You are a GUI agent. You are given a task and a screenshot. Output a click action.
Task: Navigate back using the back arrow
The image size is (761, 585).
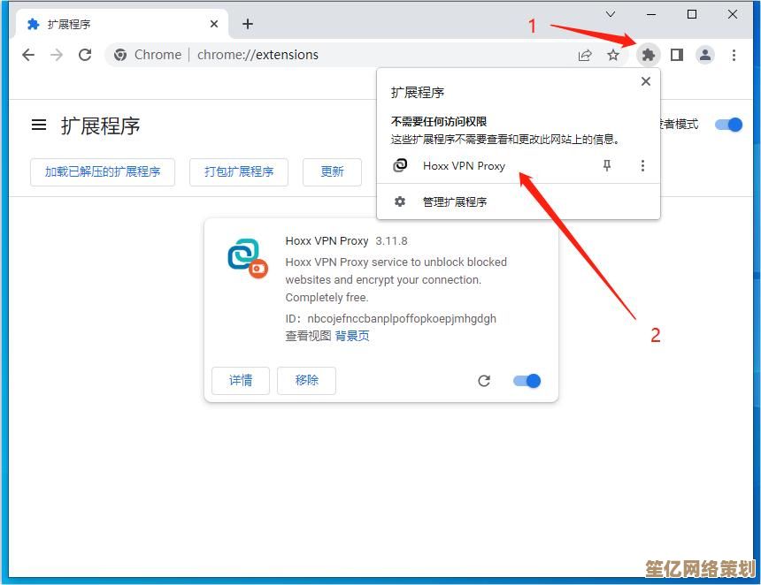click(28, 55)
